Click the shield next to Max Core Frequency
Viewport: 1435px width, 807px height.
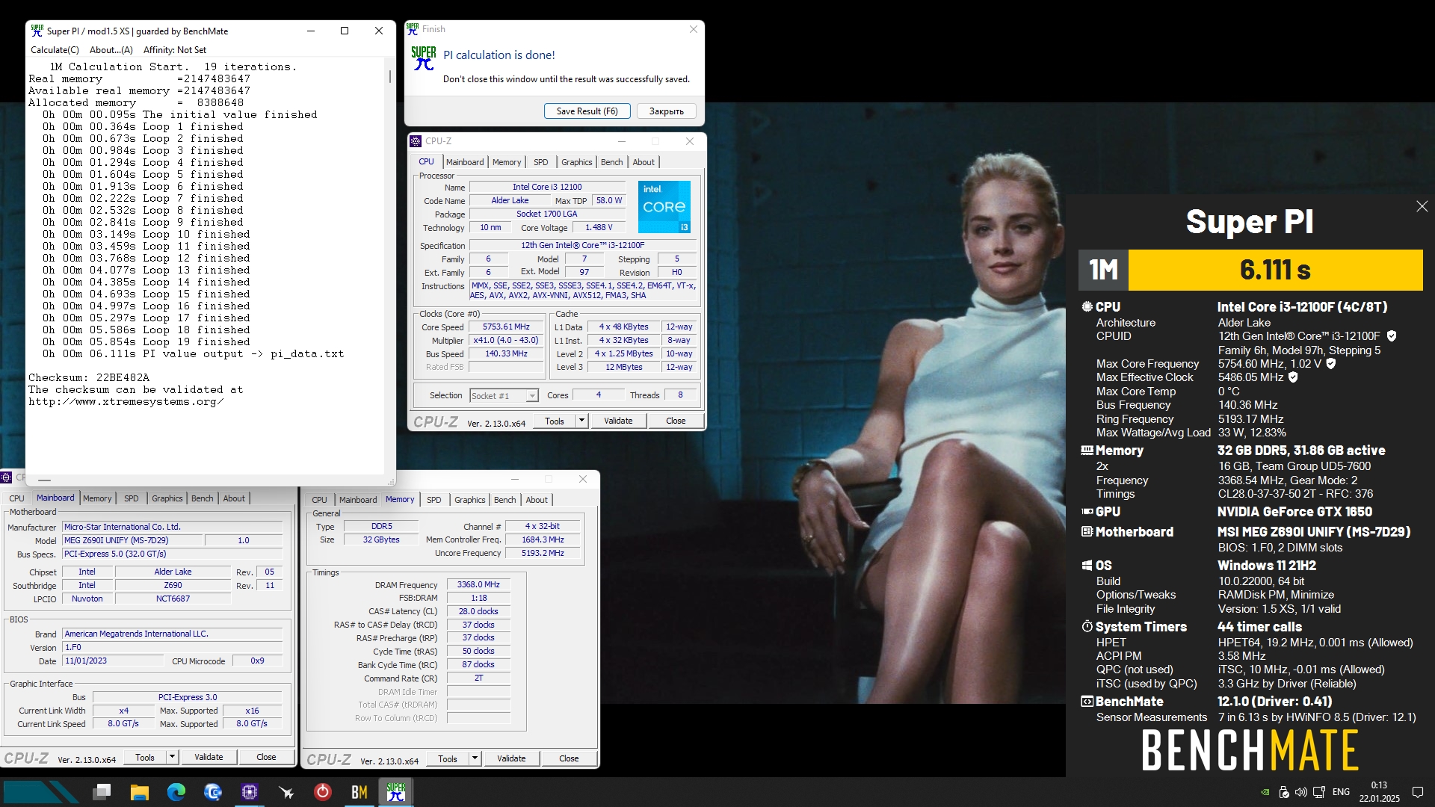(1330, 364)
